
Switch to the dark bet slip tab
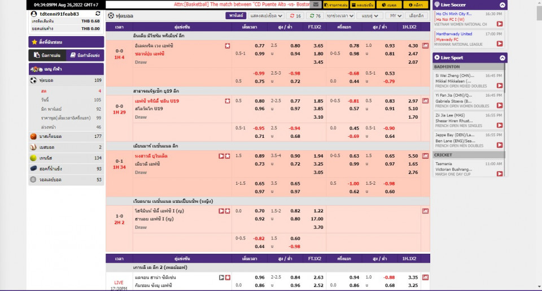47,55
